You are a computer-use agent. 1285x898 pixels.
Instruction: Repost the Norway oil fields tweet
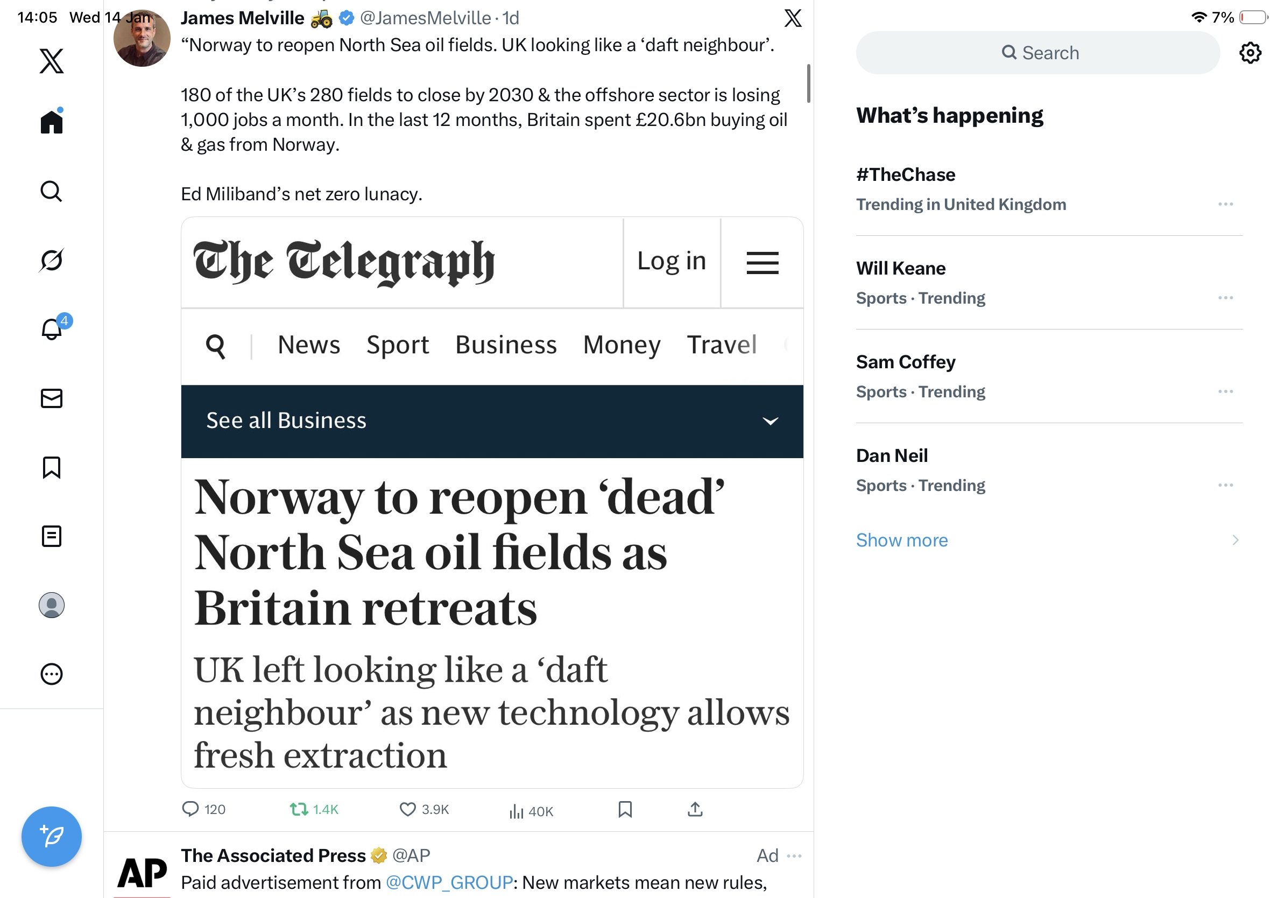[x=299, y=810]
